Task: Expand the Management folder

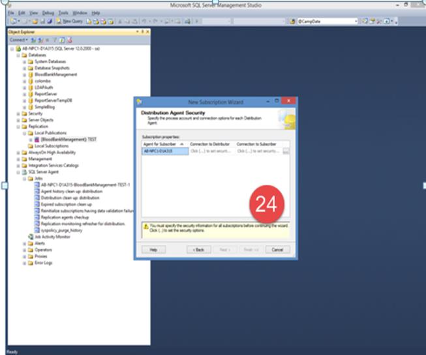Action: click(x=18, y=159)
